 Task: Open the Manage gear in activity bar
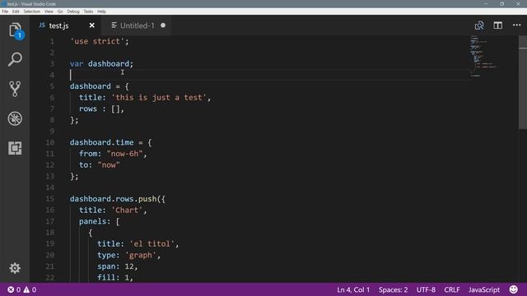click(15, 268)
